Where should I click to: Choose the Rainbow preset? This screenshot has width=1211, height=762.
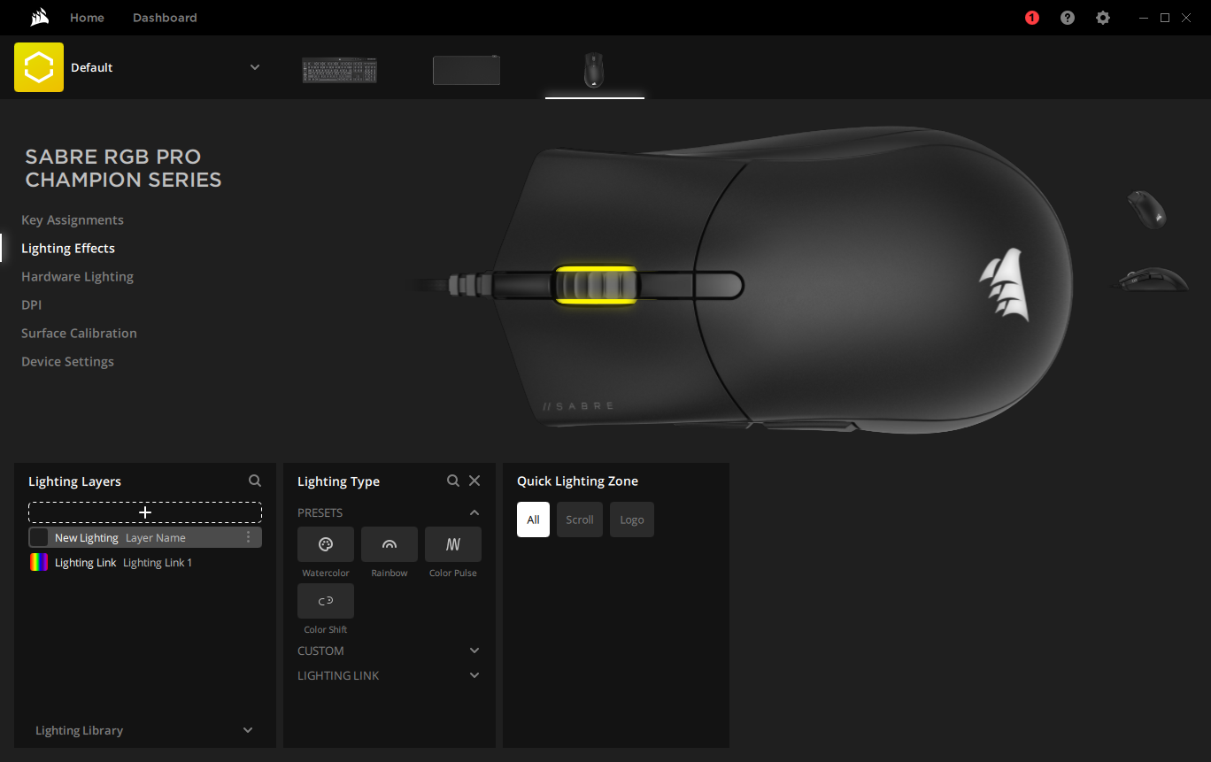[x=390, y=544]
